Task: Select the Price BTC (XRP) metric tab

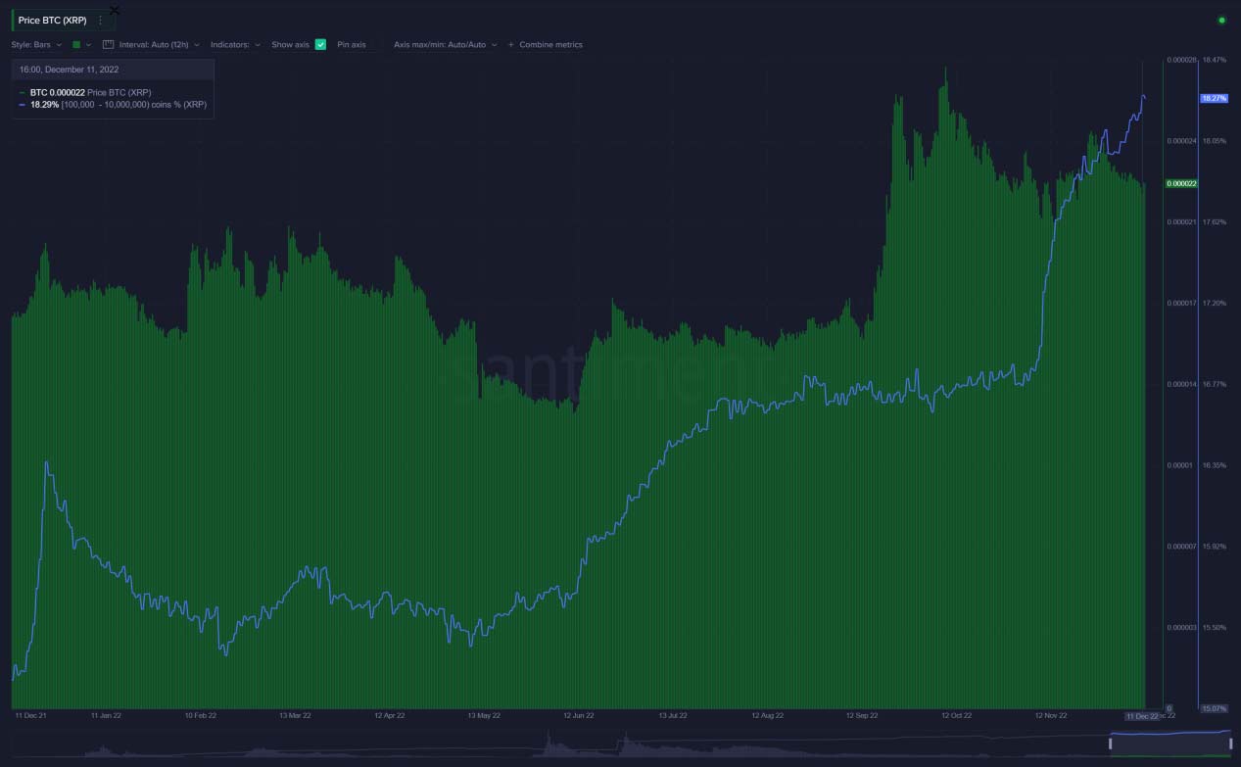Action: click(52, 20)
